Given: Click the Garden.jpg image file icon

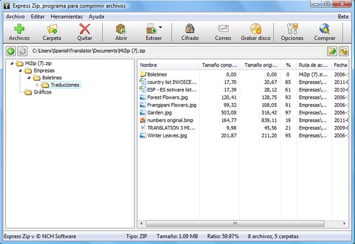Looking at the screenshot, I should pos(143,113).
